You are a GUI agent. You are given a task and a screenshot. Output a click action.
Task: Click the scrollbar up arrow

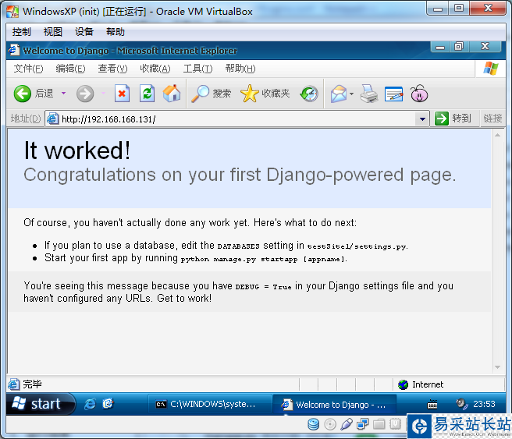[497, 135]
